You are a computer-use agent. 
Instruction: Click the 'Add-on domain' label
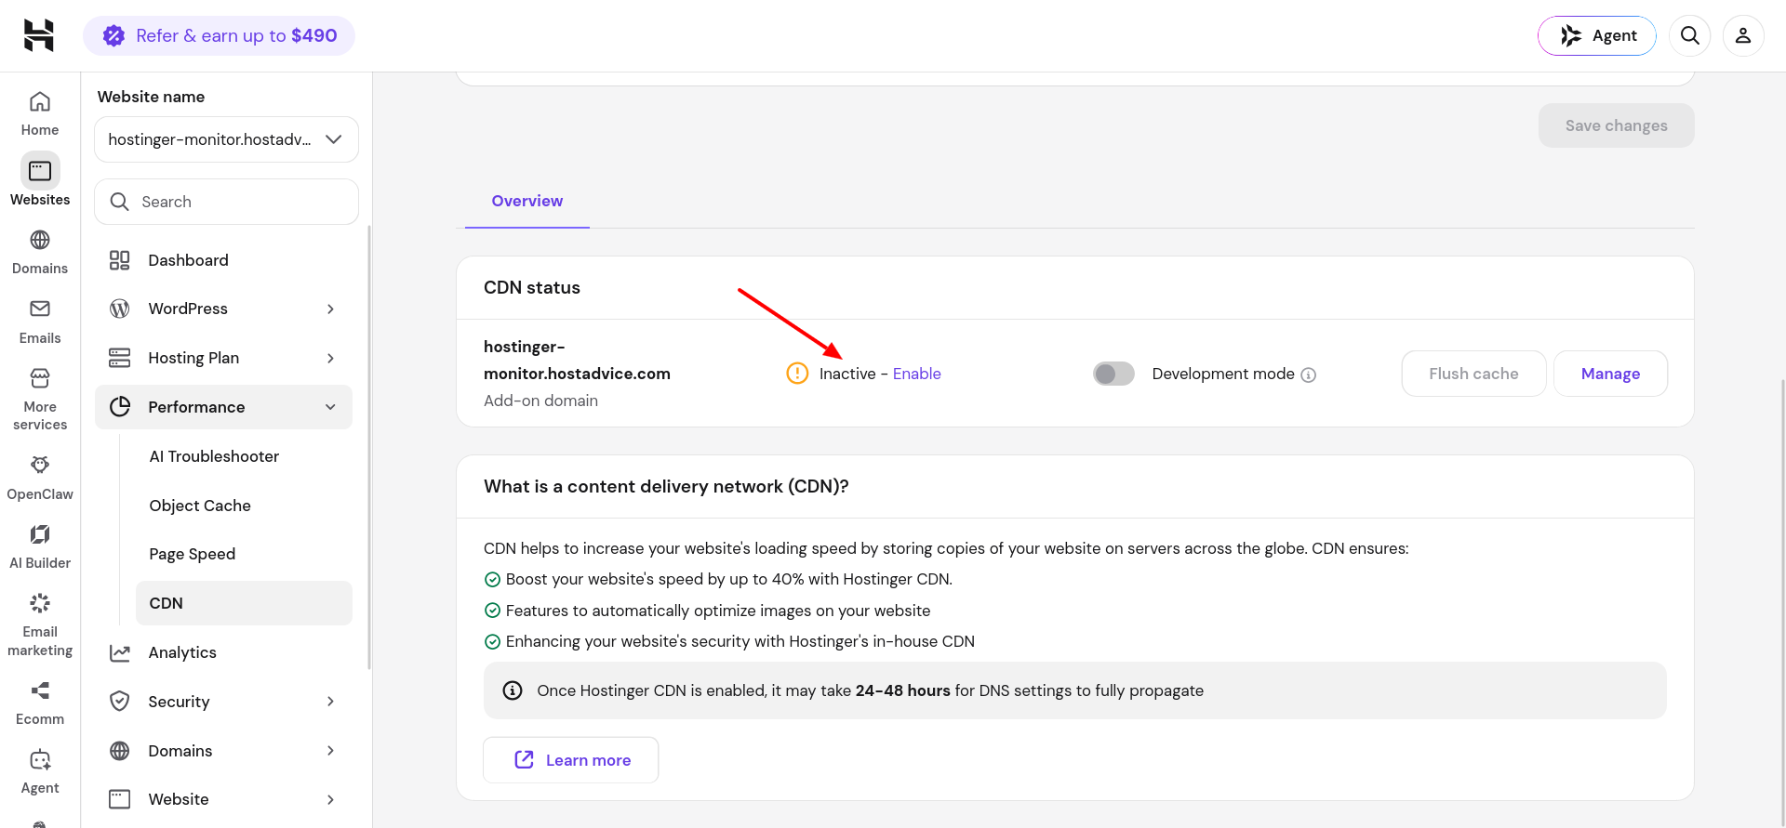pyautogui.click(x=540, y=401)
